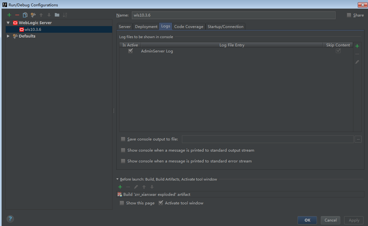
Task: Edit before-launch task pencil icon
Action: [136, 187]
